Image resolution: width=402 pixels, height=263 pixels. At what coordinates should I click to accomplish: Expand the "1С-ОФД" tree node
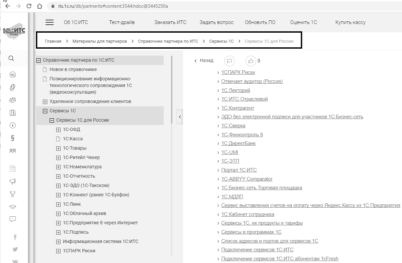58,130
